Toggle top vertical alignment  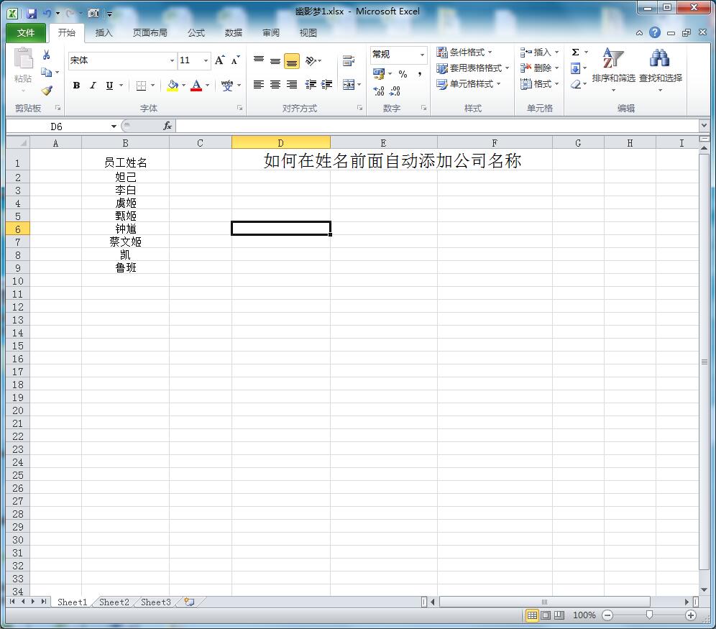tap(259, 60)
